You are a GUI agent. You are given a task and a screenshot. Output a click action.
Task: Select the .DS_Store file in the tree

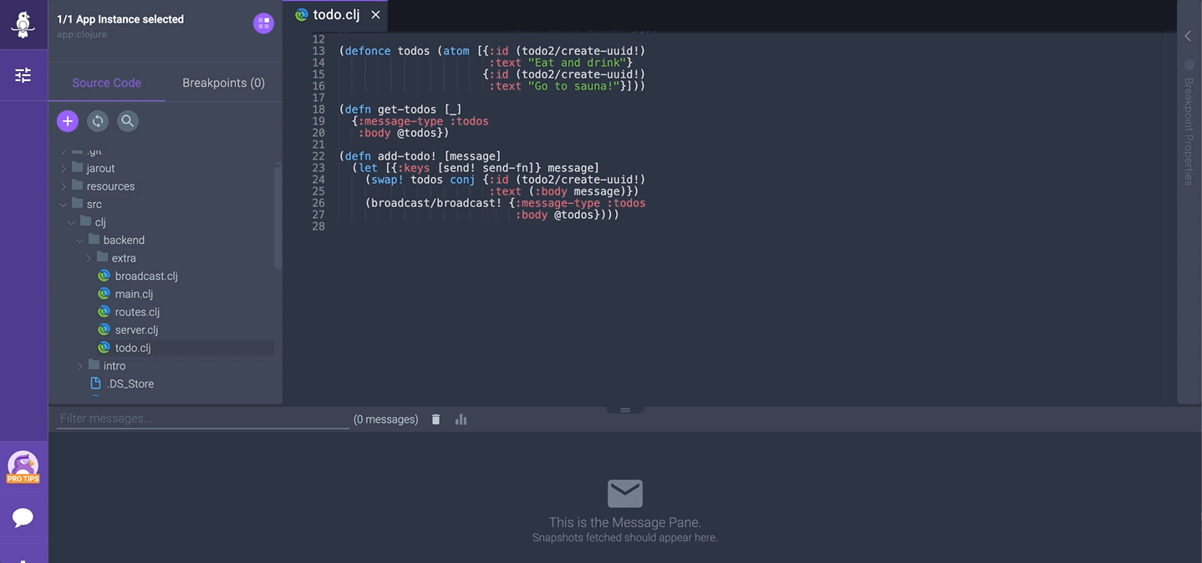130,384
